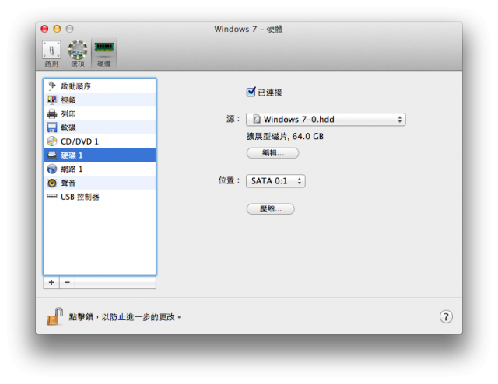Viewport: 498px width, 384px height.
Task: Open the 選項 (Options) toolbar tab
Action: coord(78,54)
